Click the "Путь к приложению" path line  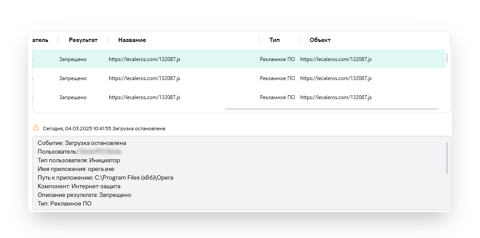pos(105,177)
